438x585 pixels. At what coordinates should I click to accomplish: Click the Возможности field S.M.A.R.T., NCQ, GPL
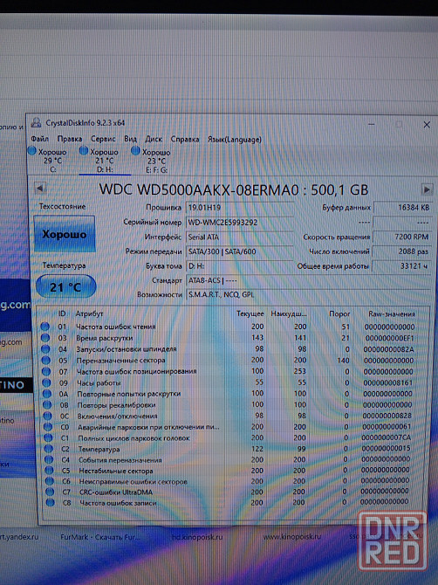click(x=308, y=294)
